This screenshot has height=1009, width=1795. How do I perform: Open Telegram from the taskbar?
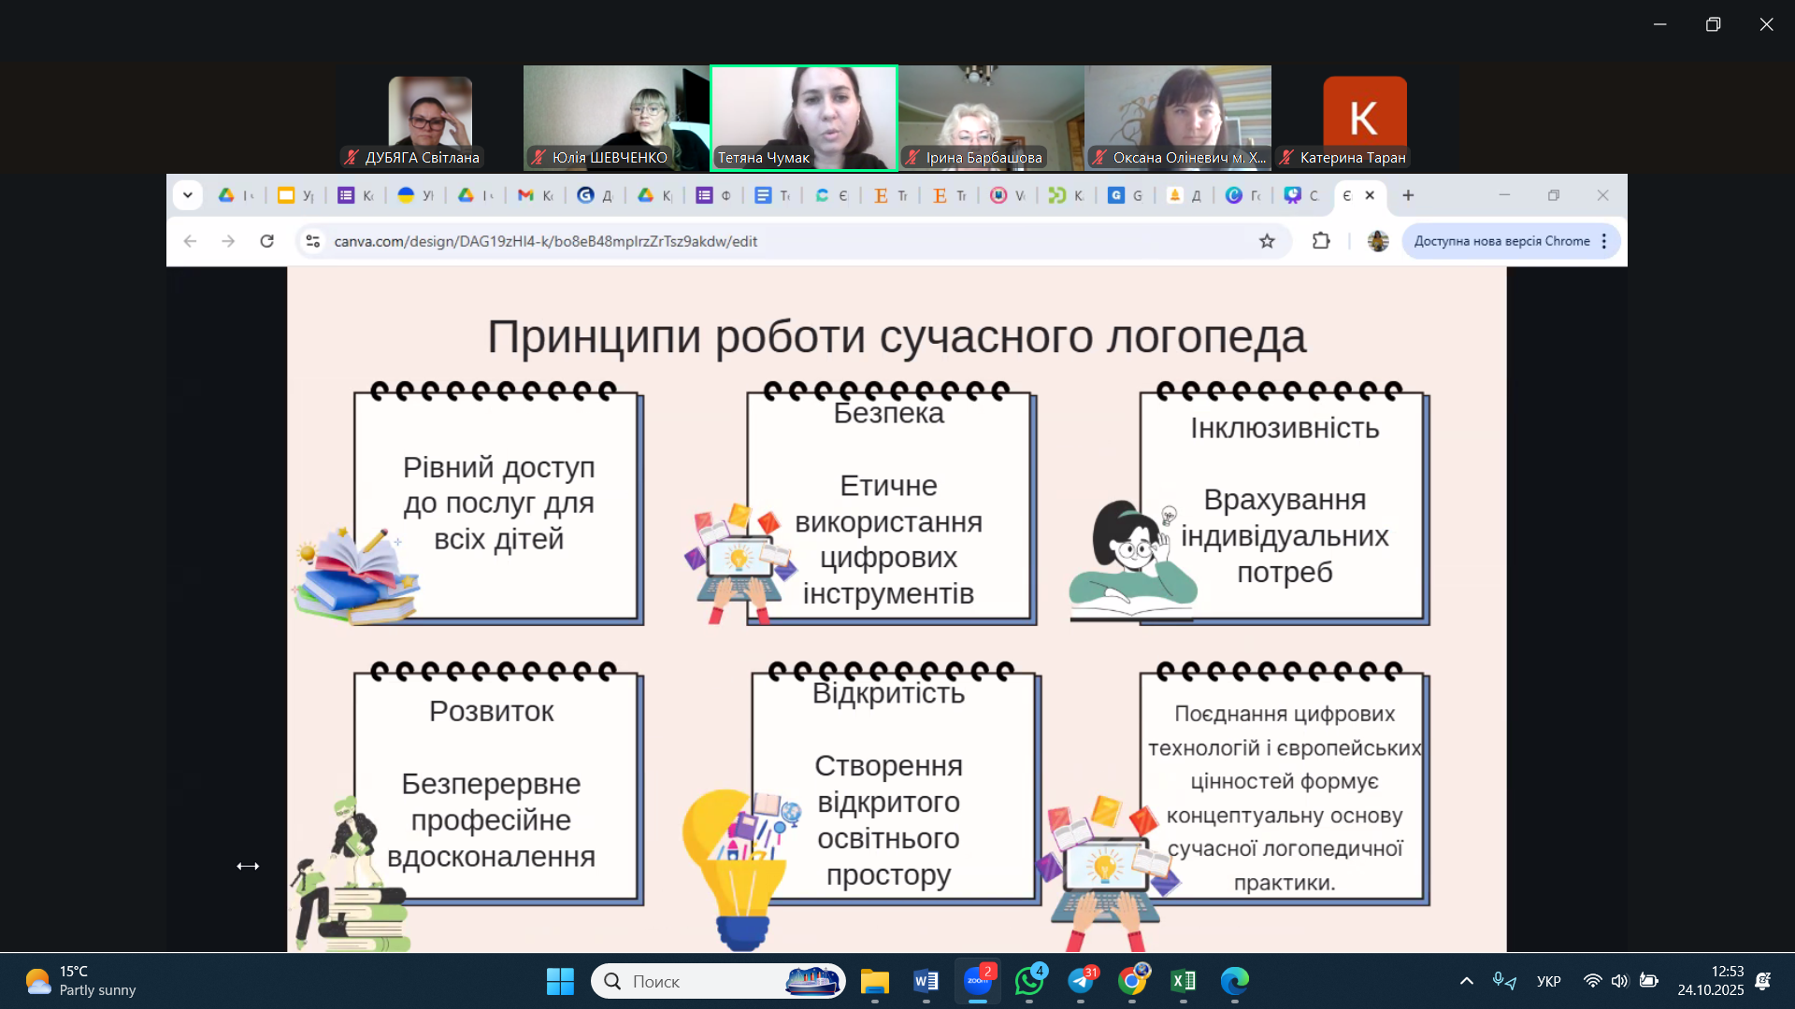click(x=1081, y=981)
